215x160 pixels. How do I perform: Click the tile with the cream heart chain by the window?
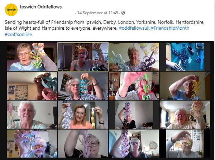point(185,115)
